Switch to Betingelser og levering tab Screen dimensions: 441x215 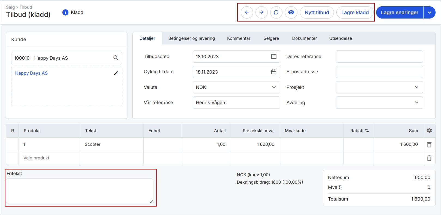pos(191,38)
